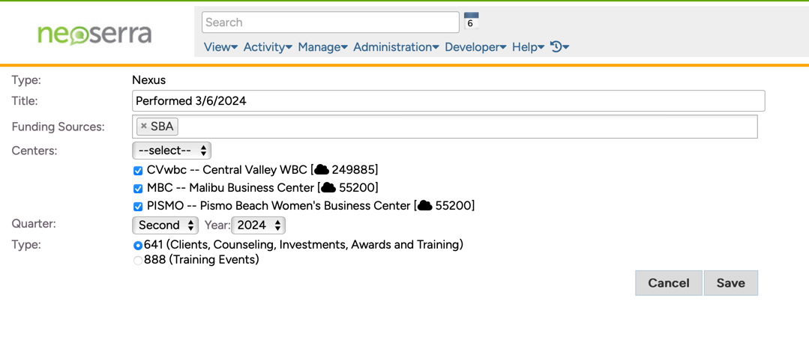Image resolution: width=809 pixels, height=340 pixels.
Task: Open the Centers select dropdown
Action: coord(172,151)
